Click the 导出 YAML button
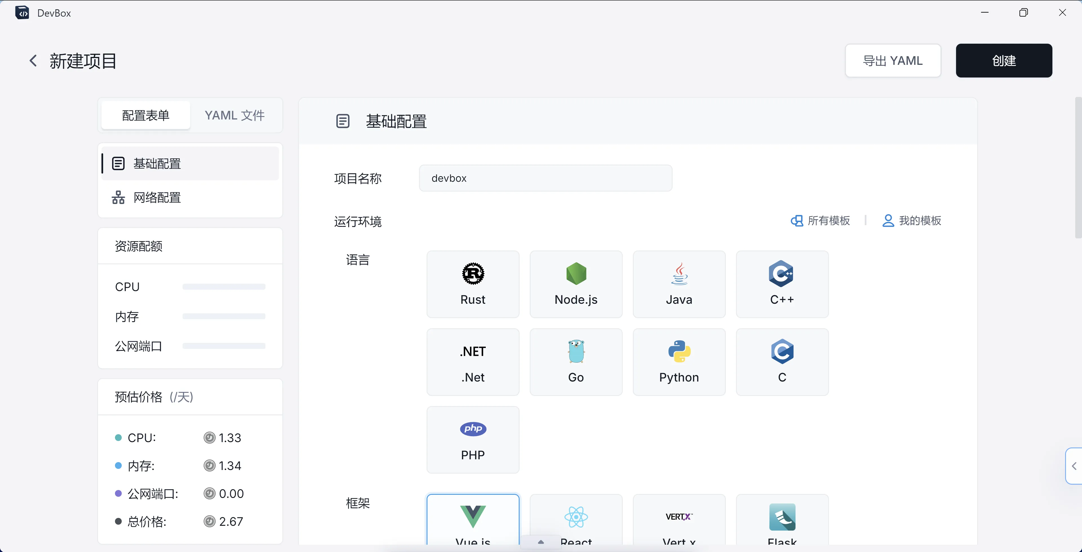Image resolution: width=1082 pixels, height=552 pixels. 893,61
